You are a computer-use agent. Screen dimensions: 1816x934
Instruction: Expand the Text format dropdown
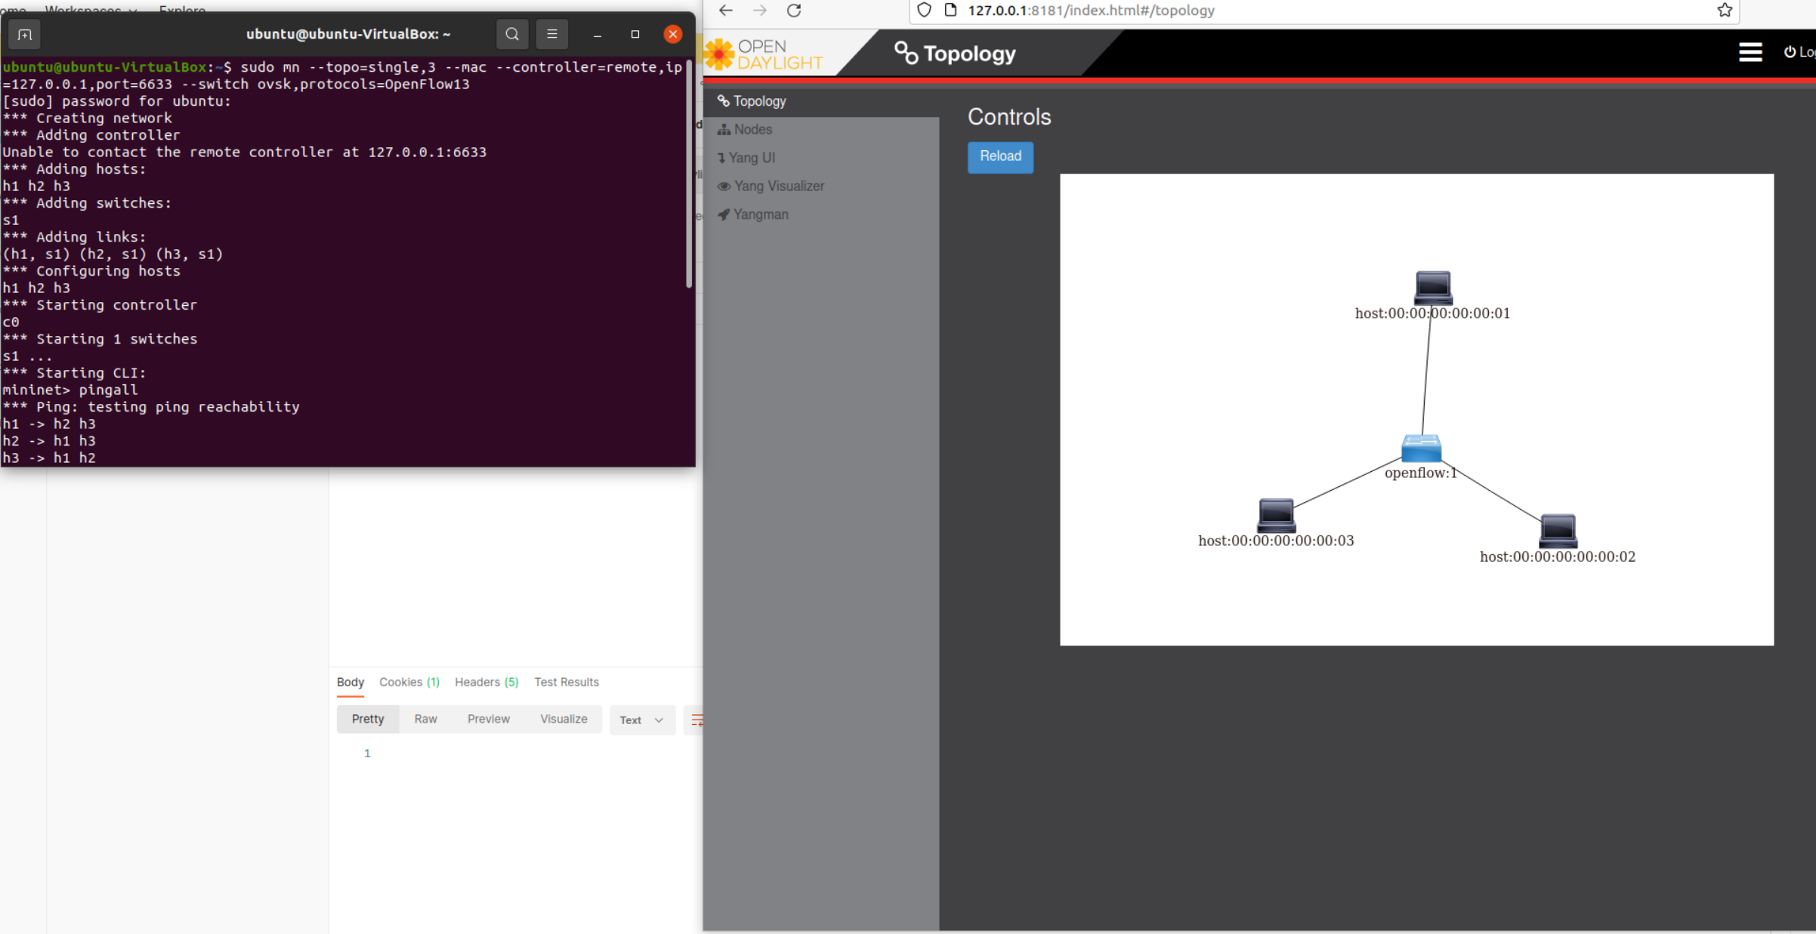pos(641,720)
